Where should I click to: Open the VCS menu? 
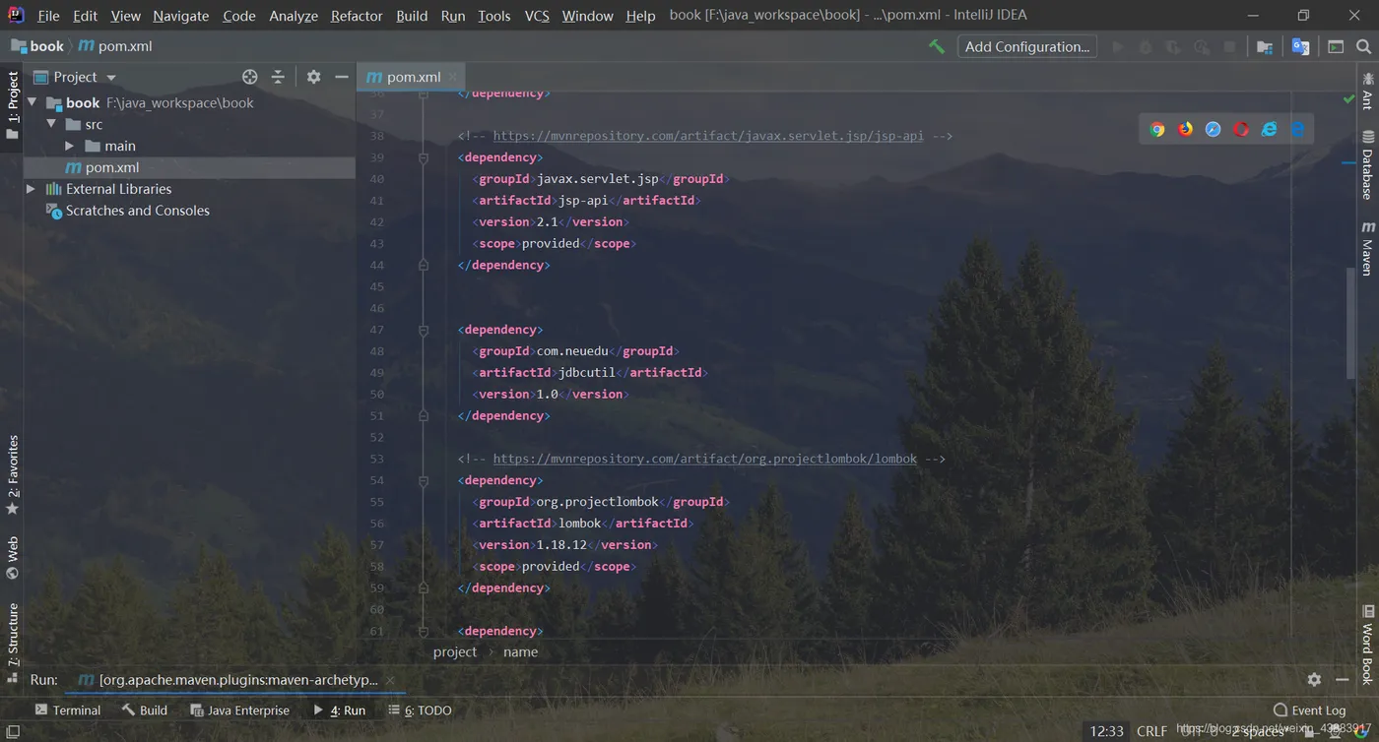pyautogui.click(x=537, y=16)
